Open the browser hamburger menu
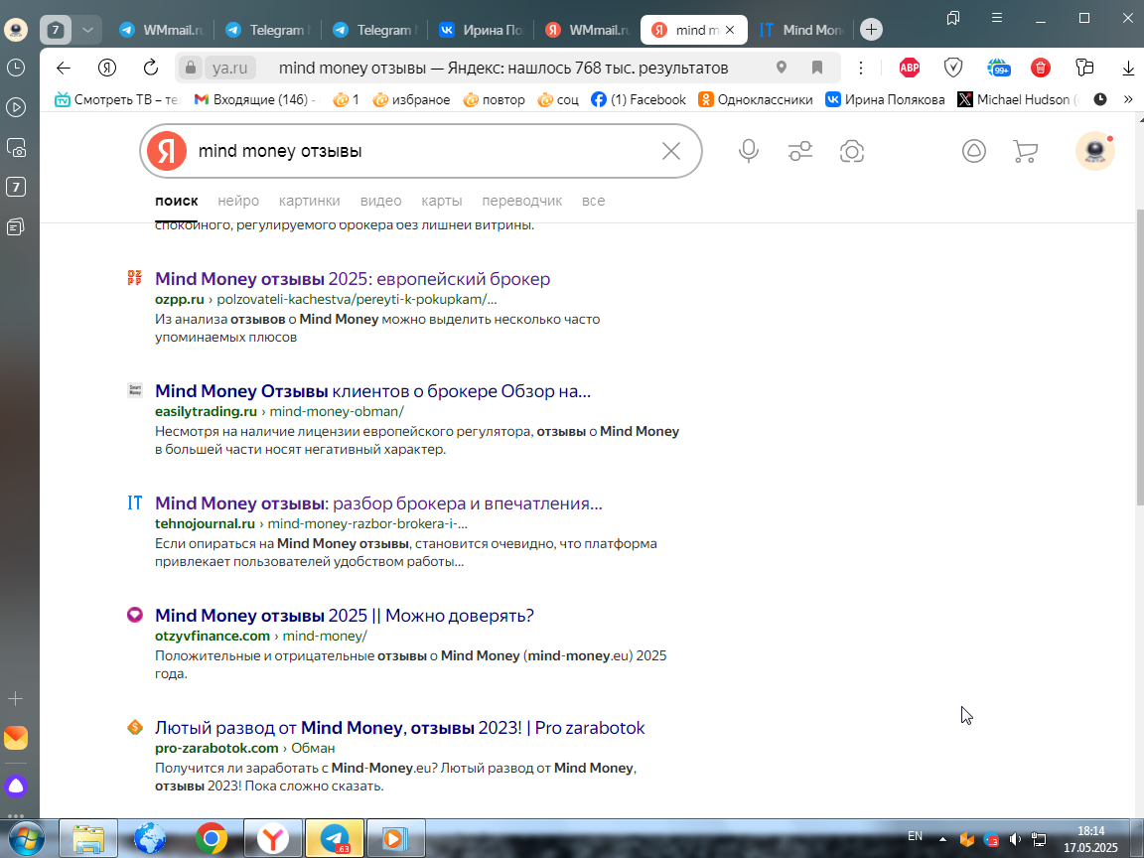1144x858 pixels. coord(997,18)
